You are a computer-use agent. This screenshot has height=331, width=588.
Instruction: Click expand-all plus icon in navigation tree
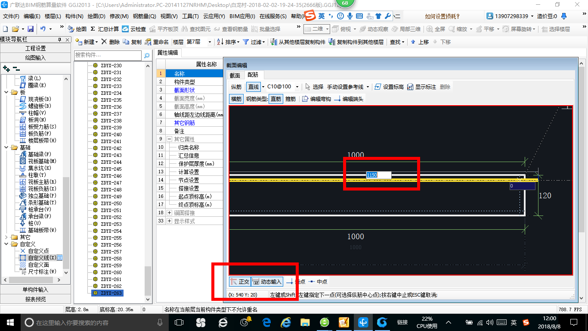[6, 68]
